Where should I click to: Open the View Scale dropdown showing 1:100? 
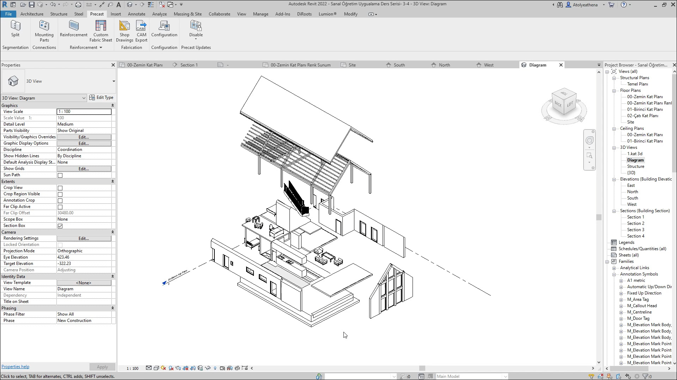(84, 112)
